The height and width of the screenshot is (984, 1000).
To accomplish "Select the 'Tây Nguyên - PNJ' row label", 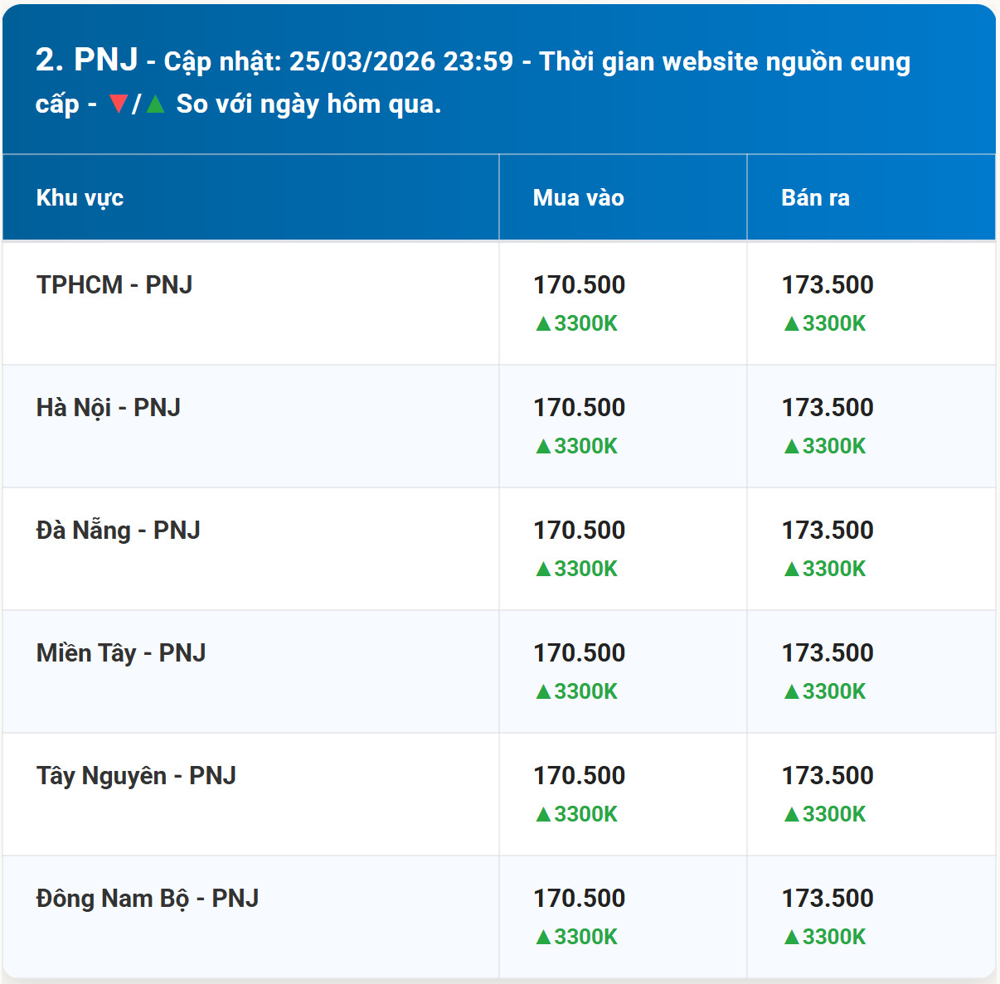I will (x=136, y=776).
